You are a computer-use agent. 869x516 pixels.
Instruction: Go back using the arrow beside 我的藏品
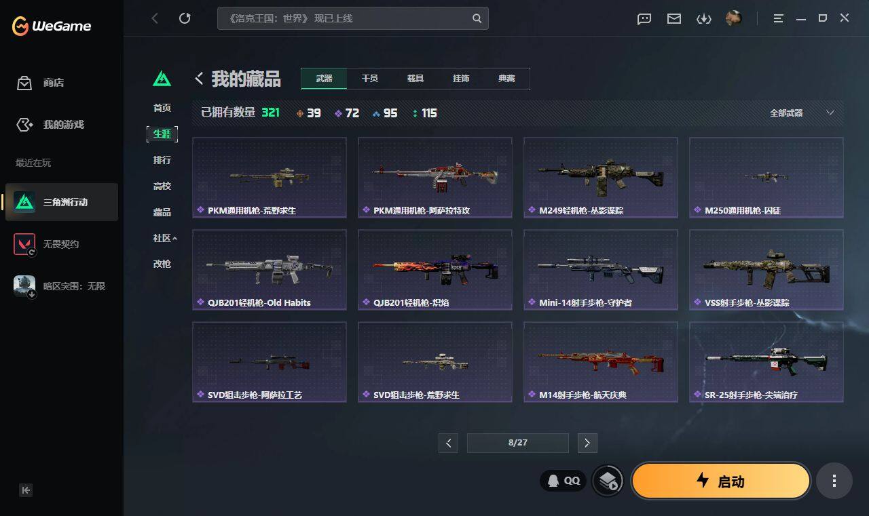pyautogui.click(x=199, y=79)
